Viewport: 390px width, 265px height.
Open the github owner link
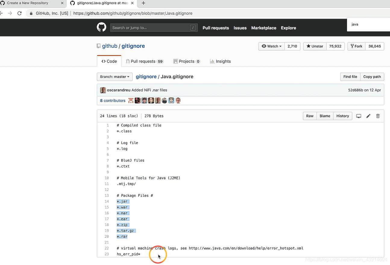click(110, 46)
